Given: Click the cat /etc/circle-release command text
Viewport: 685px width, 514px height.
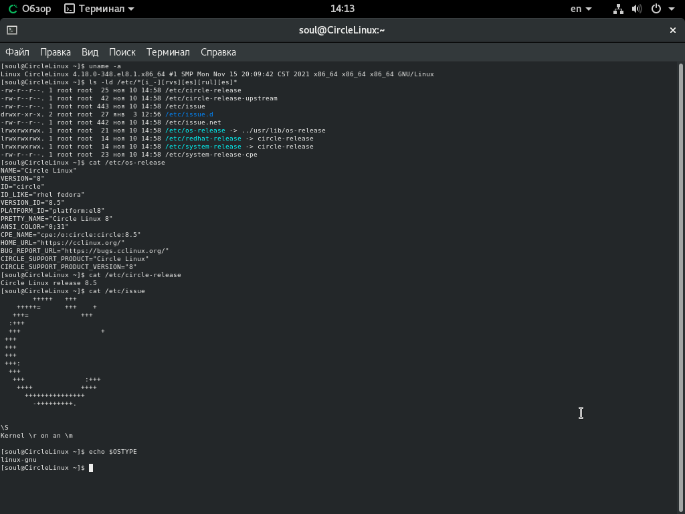Looking at the screenshot, I should pyautogui.click(x=135, y=275).
